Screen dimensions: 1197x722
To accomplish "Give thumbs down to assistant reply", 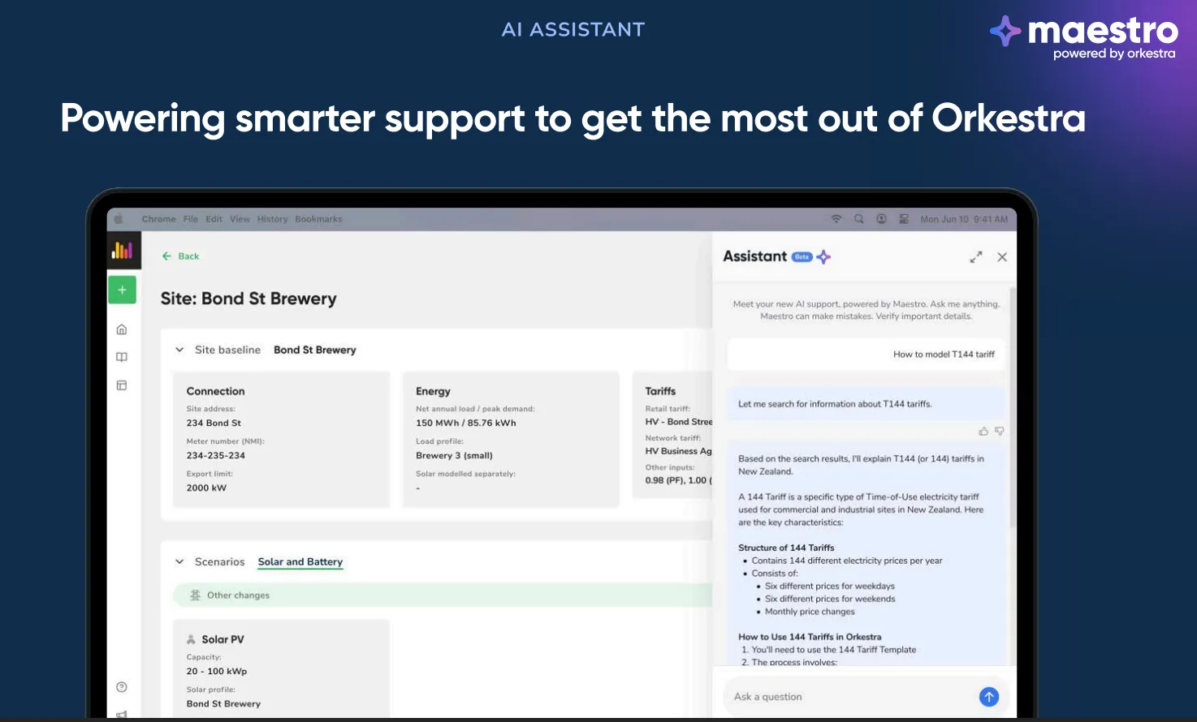I will coord(999,432).
